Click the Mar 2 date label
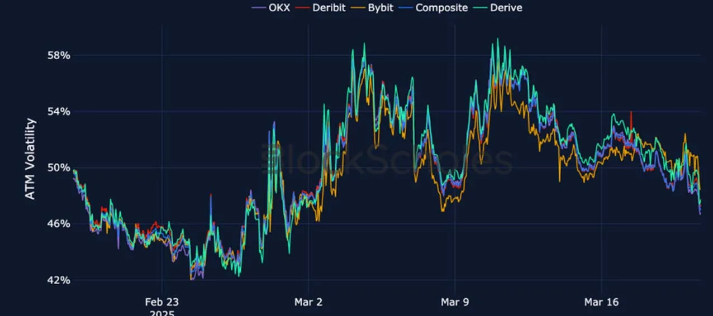The height and width of the screenshot is (316, 713). [308, 302]
